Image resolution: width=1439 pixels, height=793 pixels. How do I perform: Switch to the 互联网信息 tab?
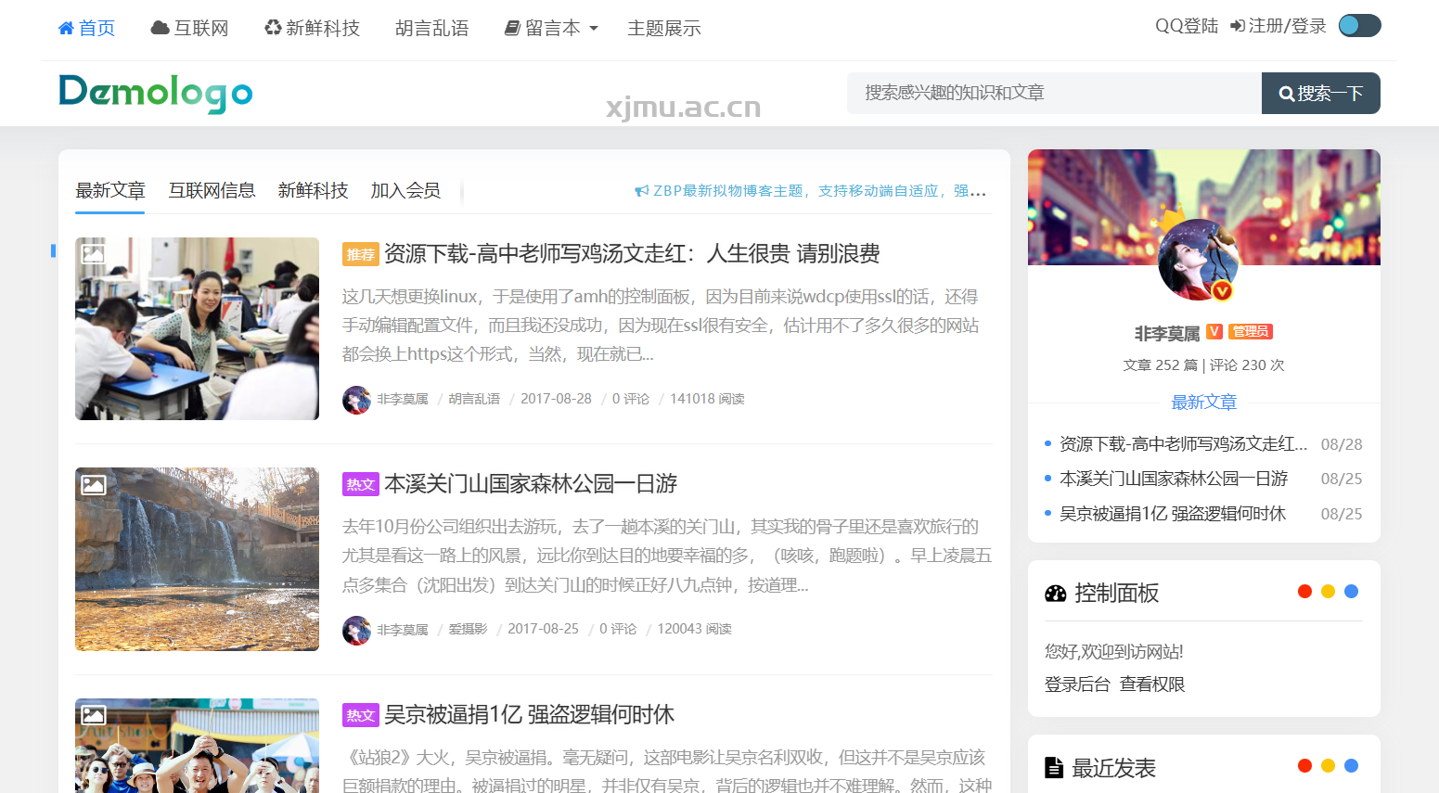coord(212,190)
